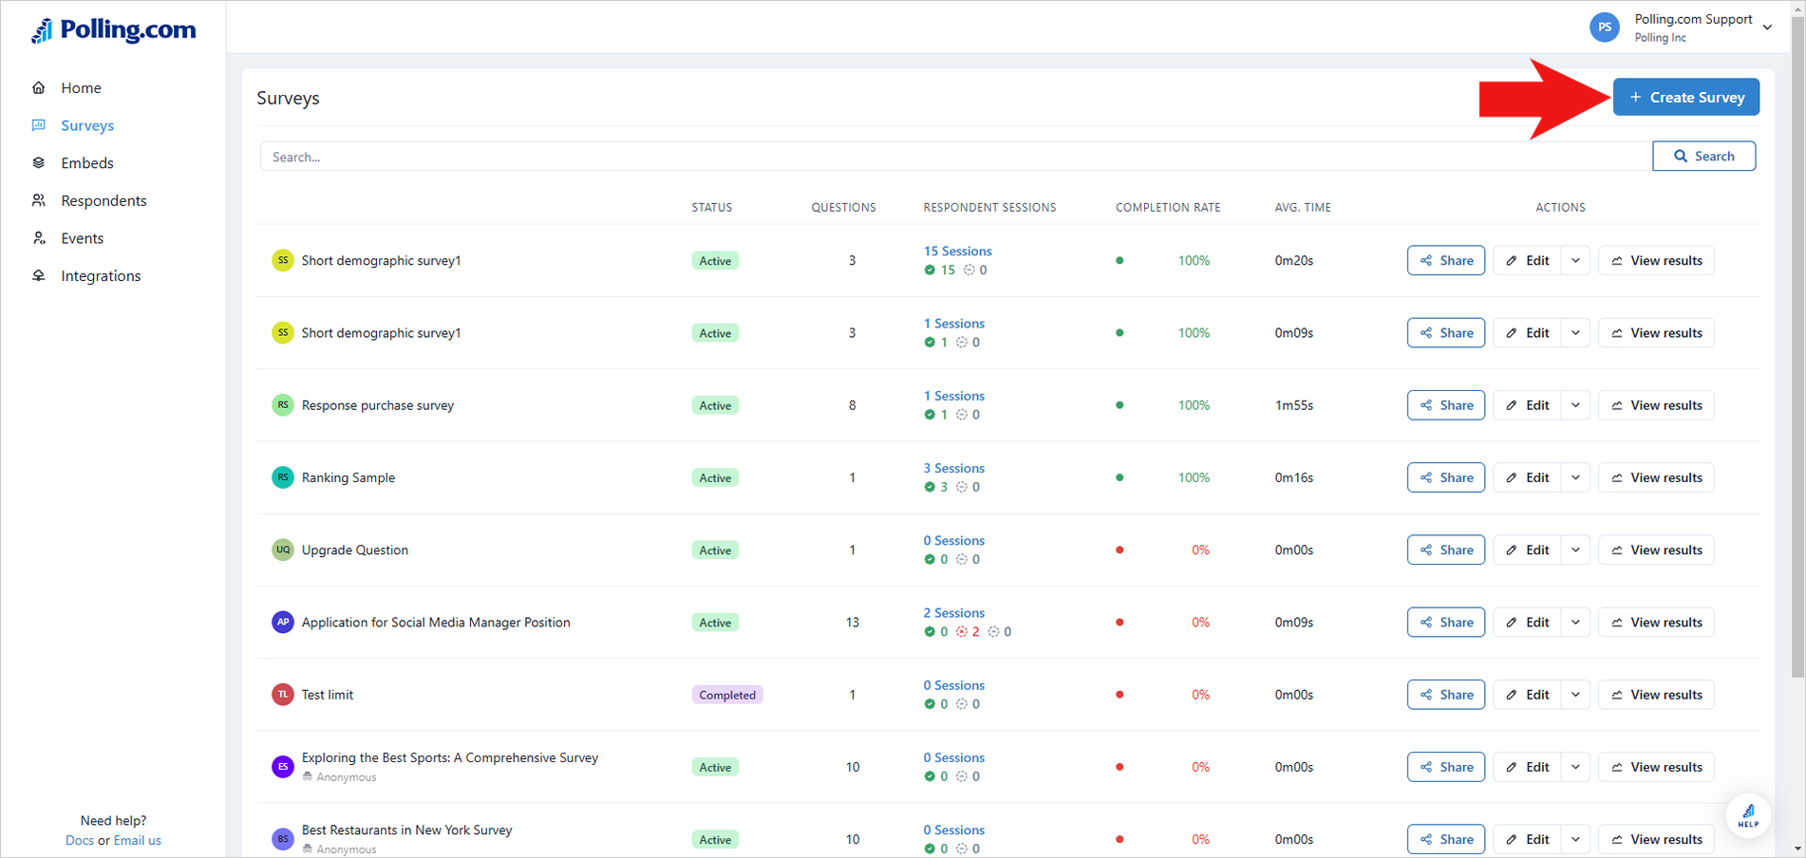Image resolution: width=1806 pixels, height=858 pixels.
Task: View results for Upgrade Question
Action: click(x=1656, y=550)
